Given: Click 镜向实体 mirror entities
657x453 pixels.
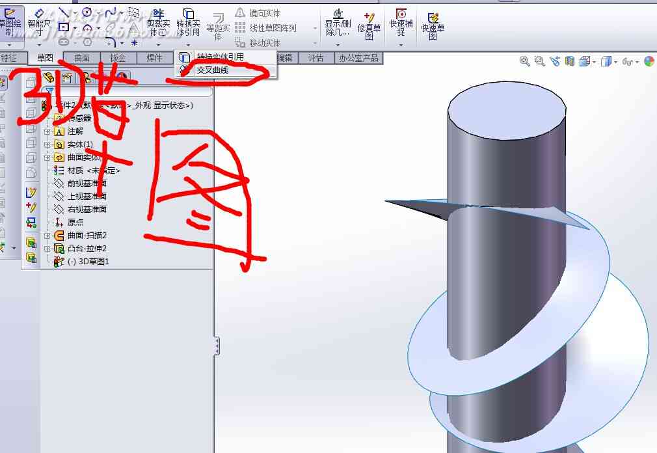Looking at the screenshot, I should click(258, 13).
